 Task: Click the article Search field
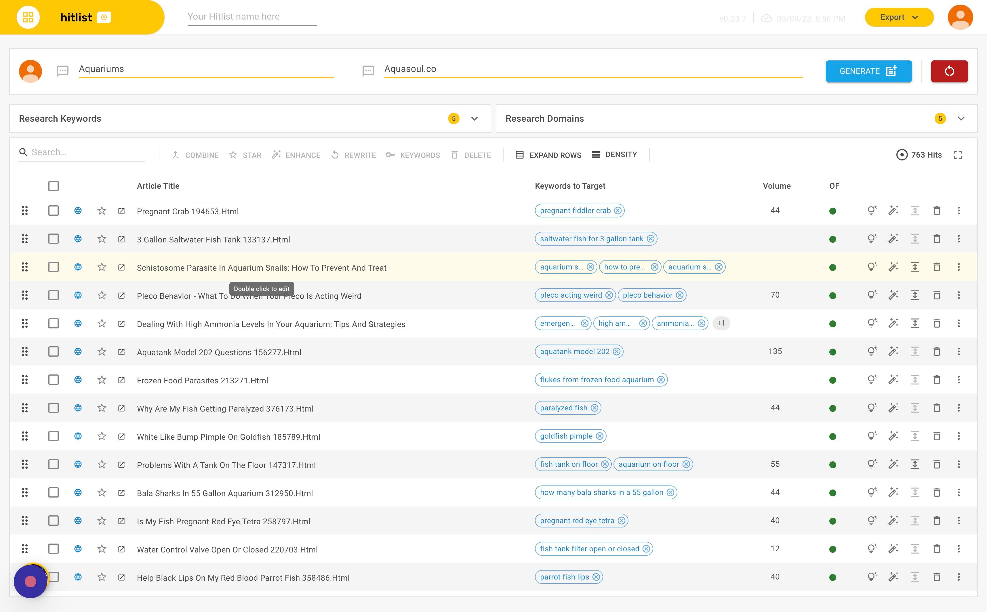pos(81,152)
